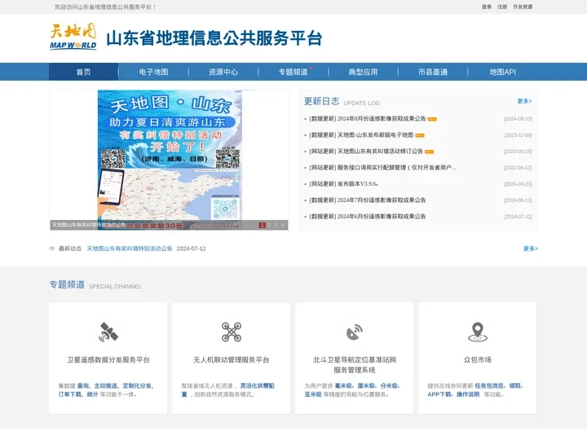The width and height of the screenshot is (587, 440).
Task: Click the 登录 link
Action: tap(487, 7)
